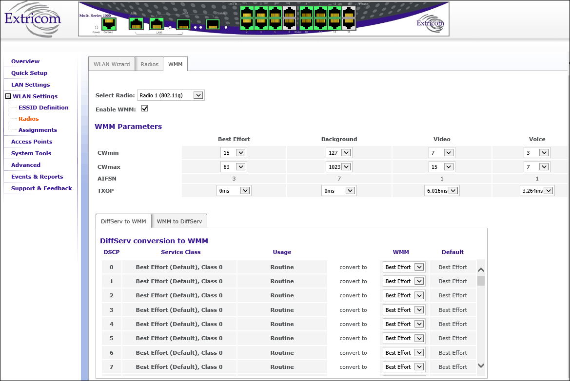
Task: Click the DiffServ table scroll up arrow
Action: tap(481, 270)
